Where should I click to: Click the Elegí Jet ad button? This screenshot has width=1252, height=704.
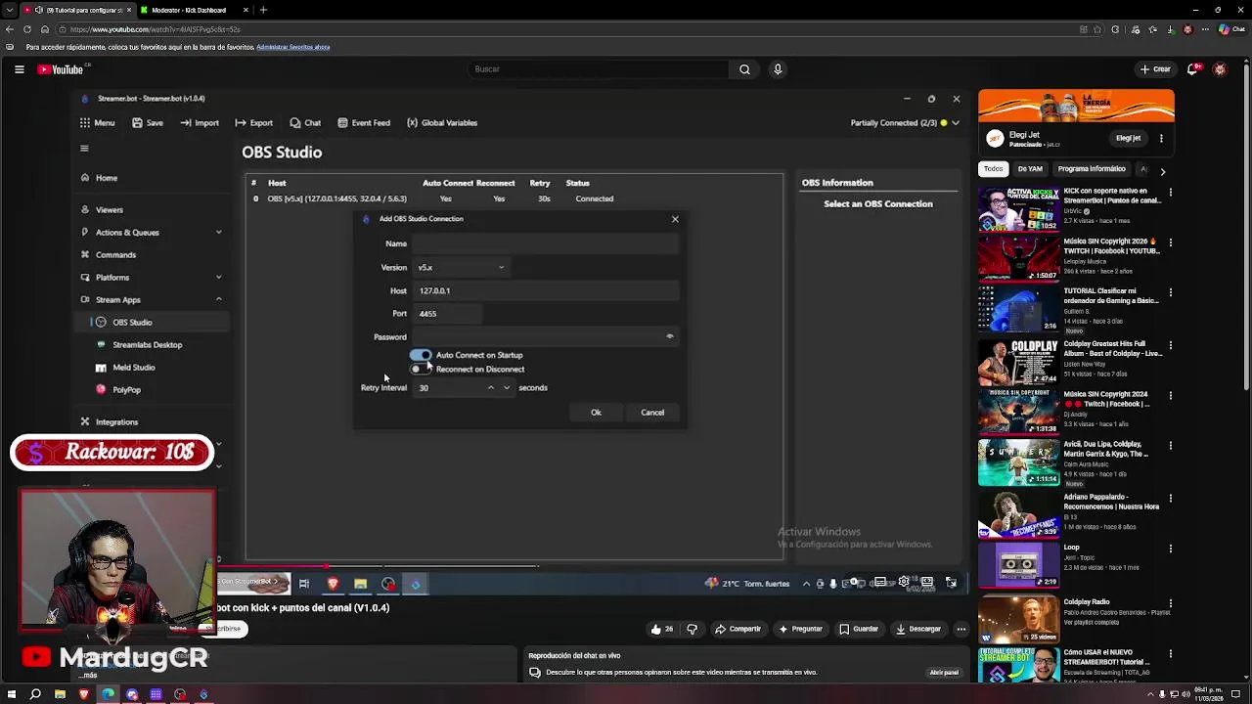tap(1128, 139)
